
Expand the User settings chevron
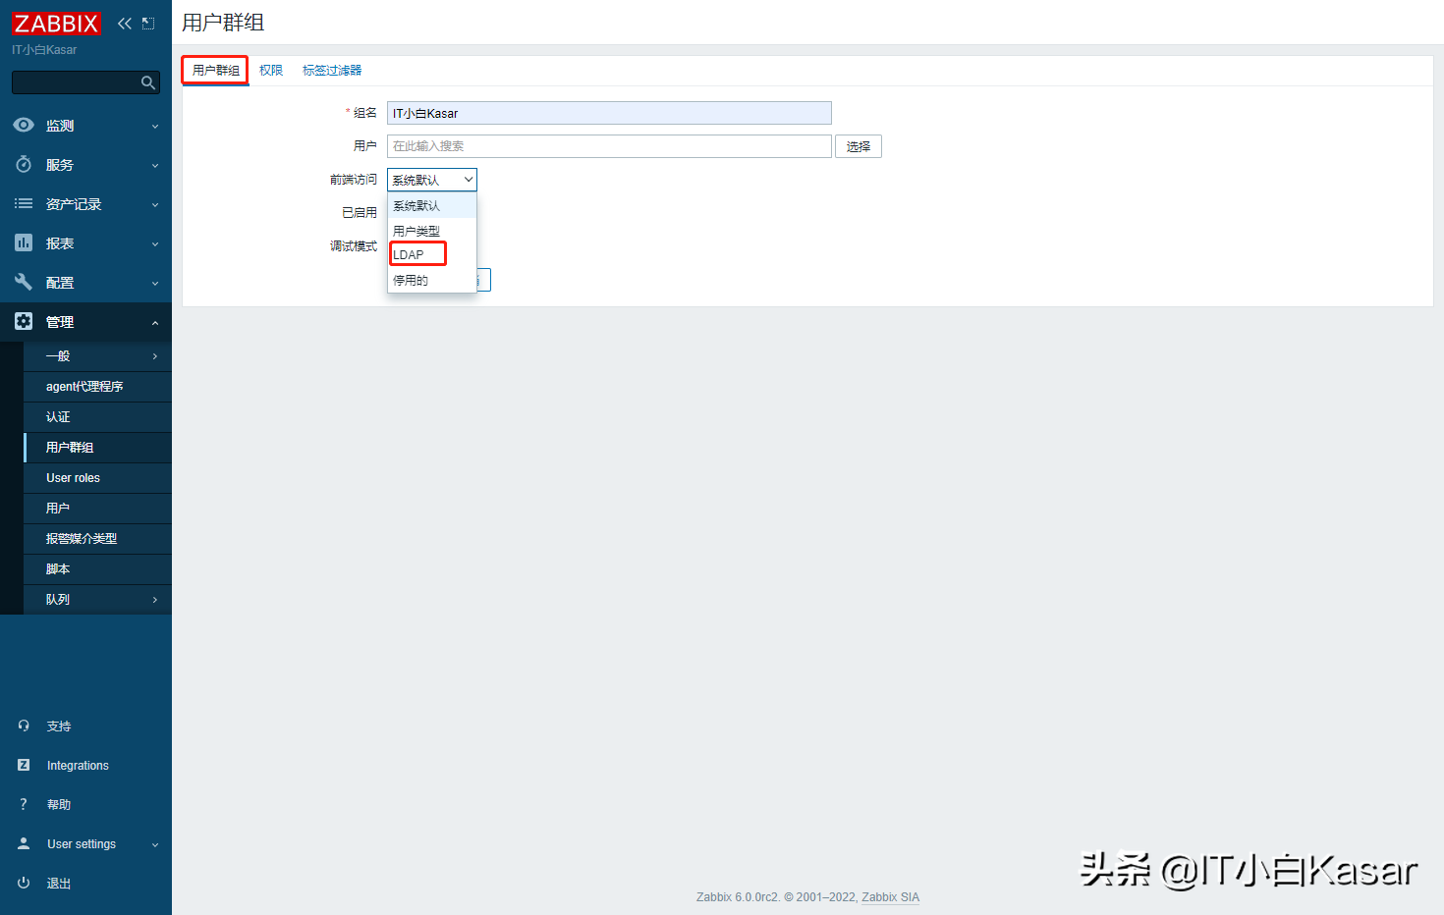tap(155, 845)
